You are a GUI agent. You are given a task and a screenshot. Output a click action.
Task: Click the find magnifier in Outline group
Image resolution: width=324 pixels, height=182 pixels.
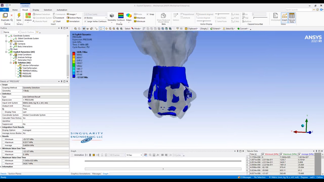coord(12,20)
